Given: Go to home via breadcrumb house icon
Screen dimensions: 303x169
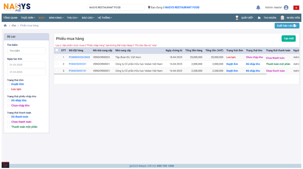Looking at the screenshot, I should tap(5, 26).
